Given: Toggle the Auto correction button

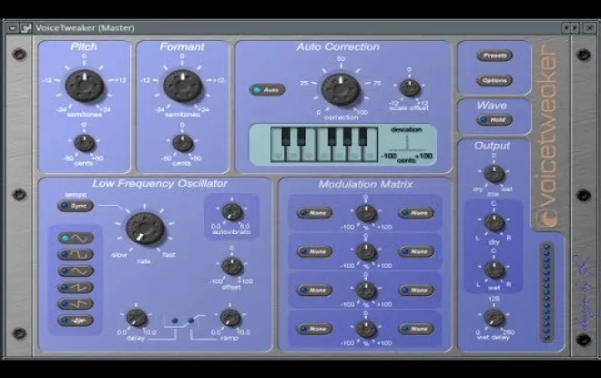Looking at the screenshot, I should 268,90.
